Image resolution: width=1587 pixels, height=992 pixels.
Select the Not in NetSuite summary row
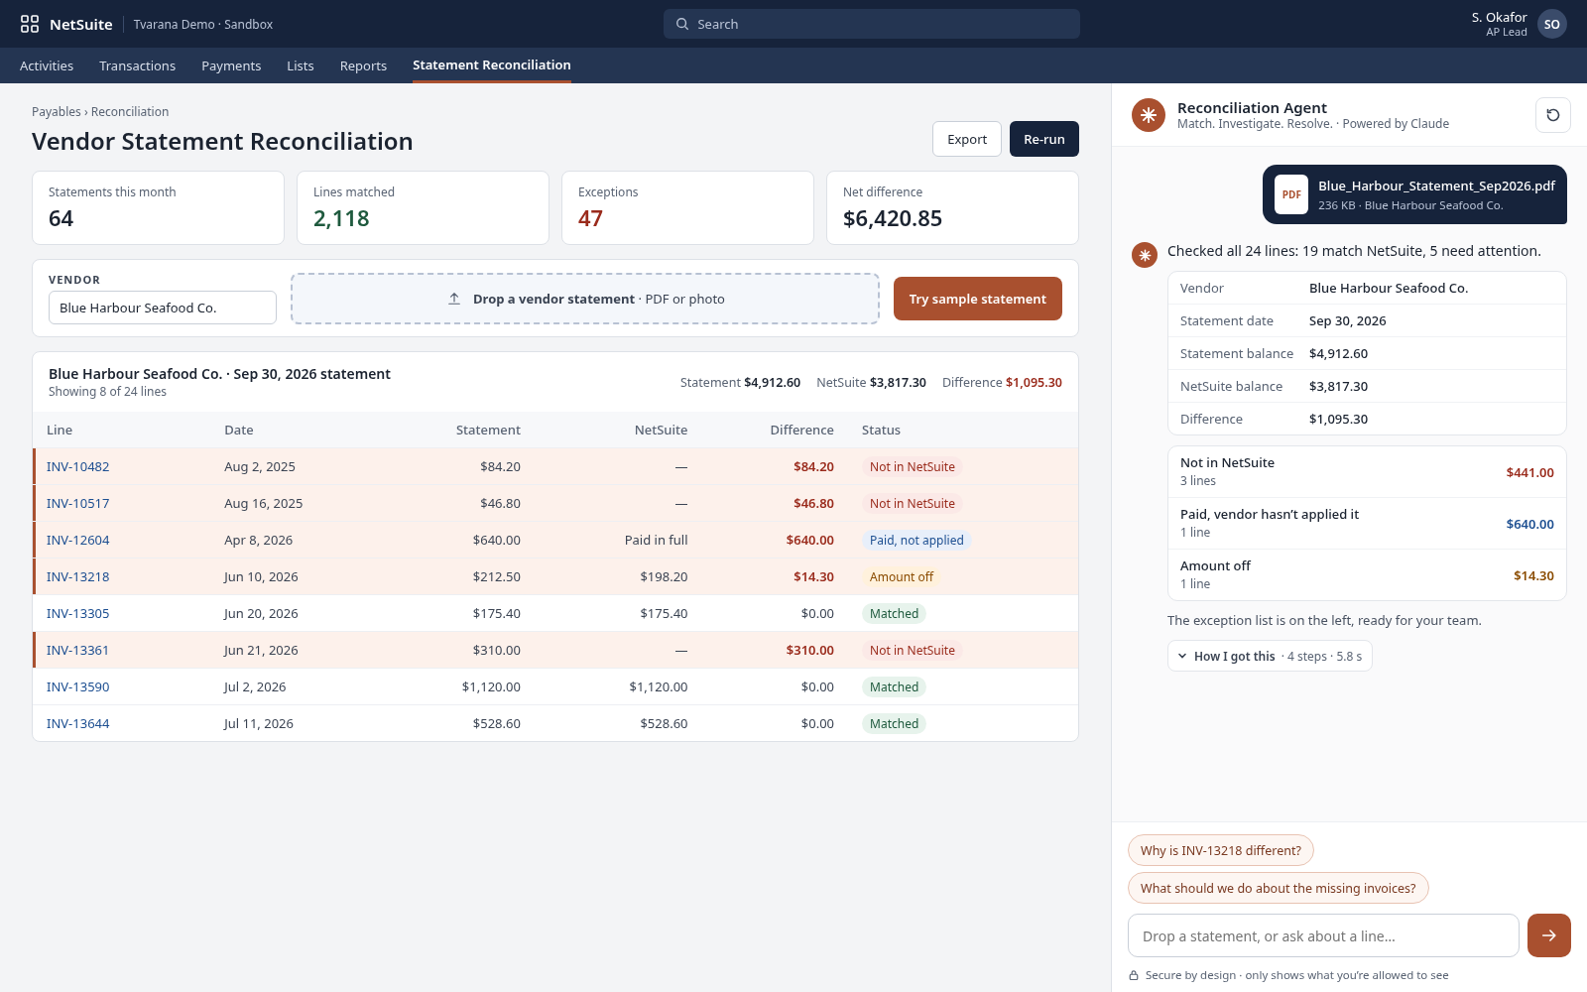1367,472
